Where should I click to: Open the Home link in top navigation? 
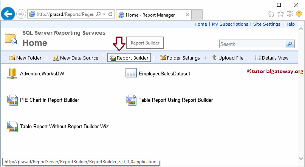pyautogui.click(x=201, y=24)
